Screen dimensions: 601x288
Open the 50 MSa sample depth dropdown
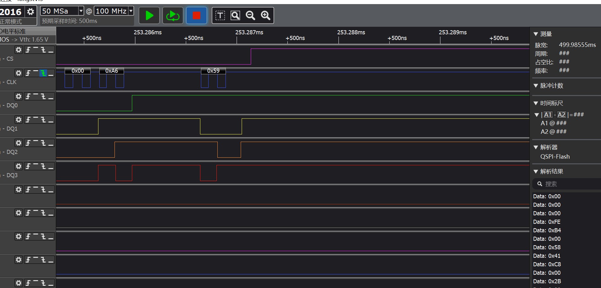pyautogui.click(x=81, y=11)
